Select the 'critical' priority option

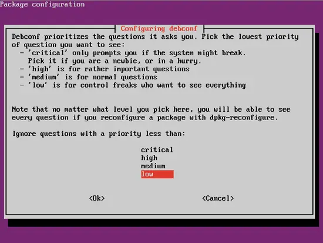pos(157,149)
